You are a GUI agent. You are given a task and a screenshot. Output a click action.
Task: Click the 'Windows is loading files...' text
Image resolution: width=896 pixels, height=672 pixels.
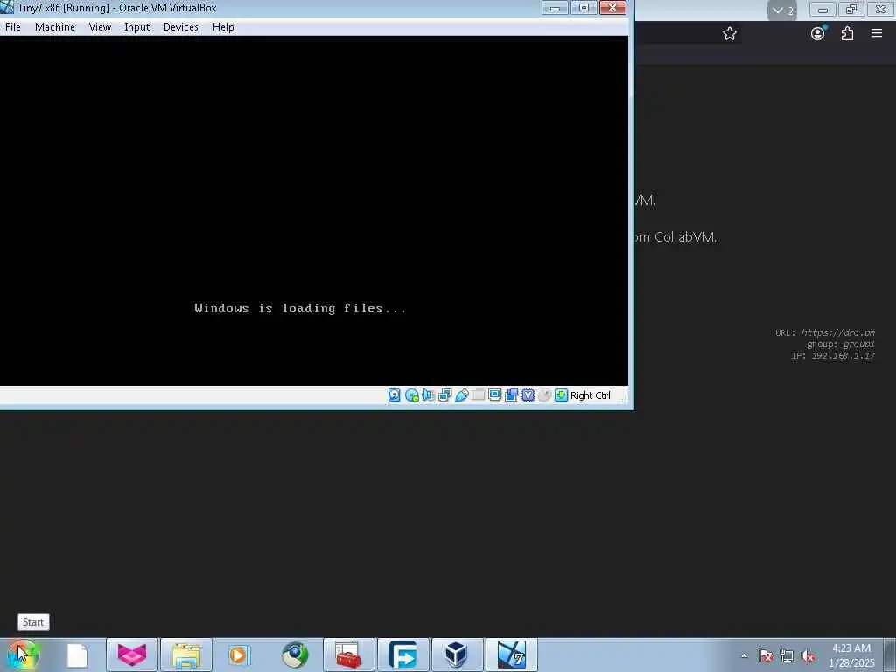click(x=300, y=309)
